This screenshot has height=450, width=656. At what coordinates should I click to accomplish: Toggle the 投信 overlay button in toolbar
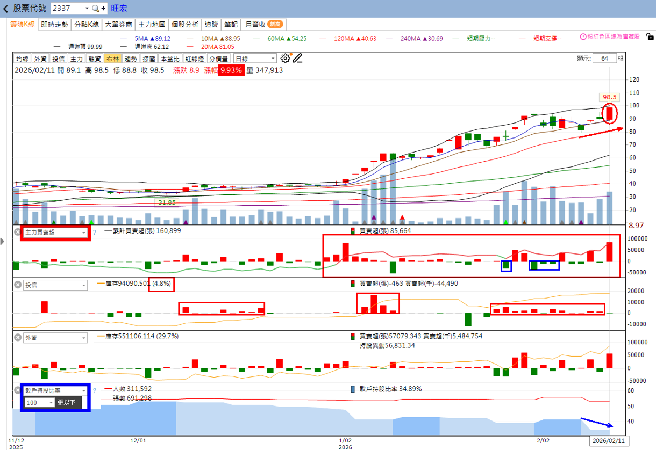(x=59, y=59)
